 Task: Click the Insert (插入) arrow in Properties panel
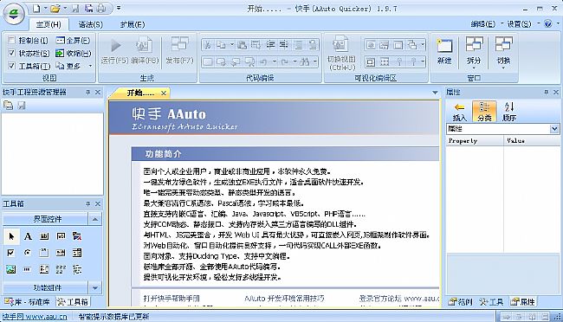459,111
